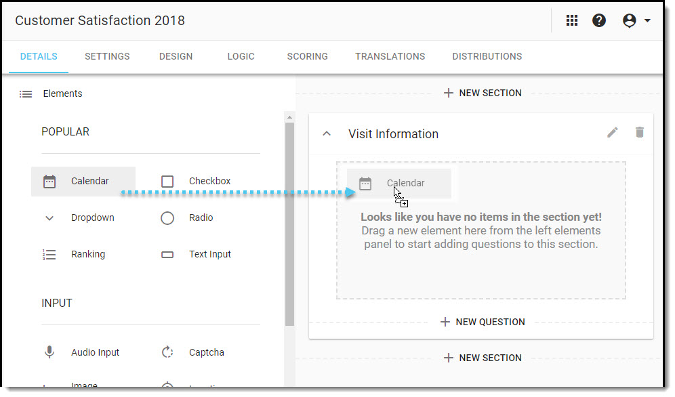Pick the Radio element icon
Viewport: 675px width, 397px height.
[167, 218]
